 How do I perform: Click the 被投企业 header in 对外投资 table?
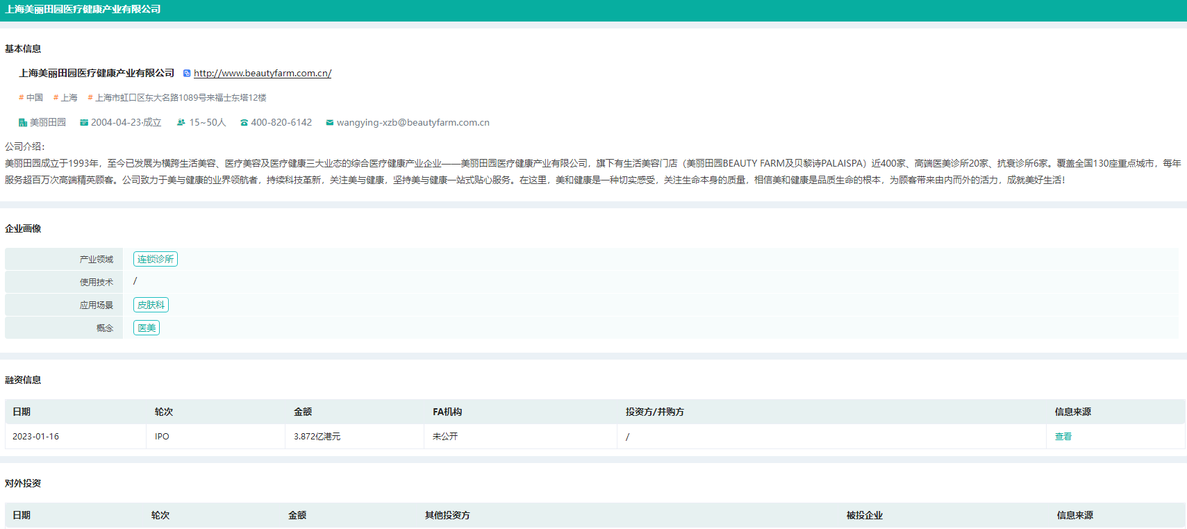(864, 515)
